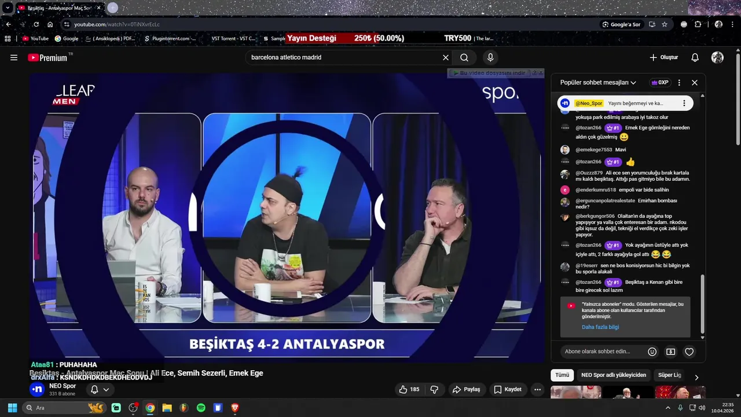Open browser extensions puzzle icon
This screenshot has width=741, height=417.
pos(698,24)
